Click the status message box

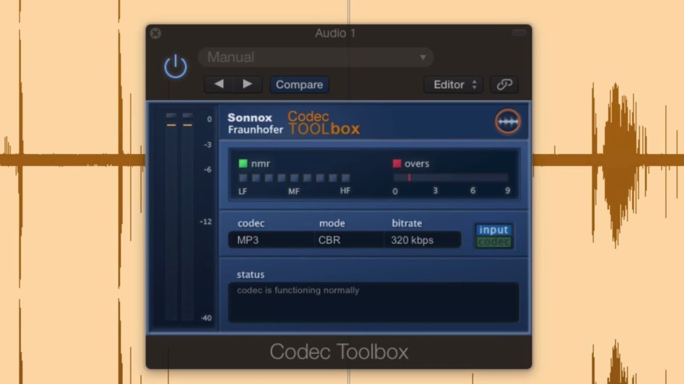tap(374, 302)
